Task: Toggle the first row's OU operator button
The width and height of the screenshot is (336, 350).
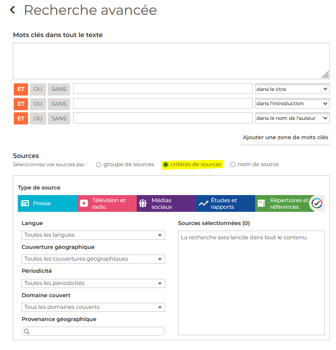Action: coord(38,89)
